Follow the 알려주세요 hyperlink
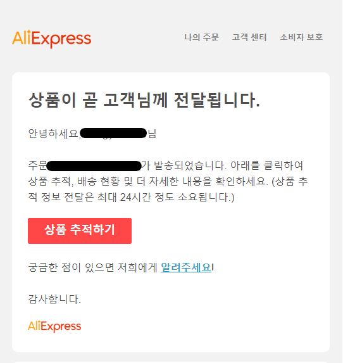Screen dimensions: 343x363 186,267
